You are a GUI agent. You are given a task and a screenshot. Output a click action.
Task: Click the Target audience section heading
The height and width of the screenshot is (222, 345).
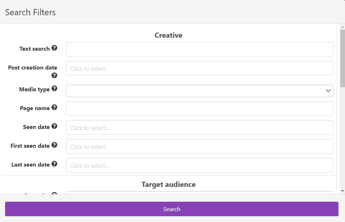pyautogui.click(x=169, y=184)
